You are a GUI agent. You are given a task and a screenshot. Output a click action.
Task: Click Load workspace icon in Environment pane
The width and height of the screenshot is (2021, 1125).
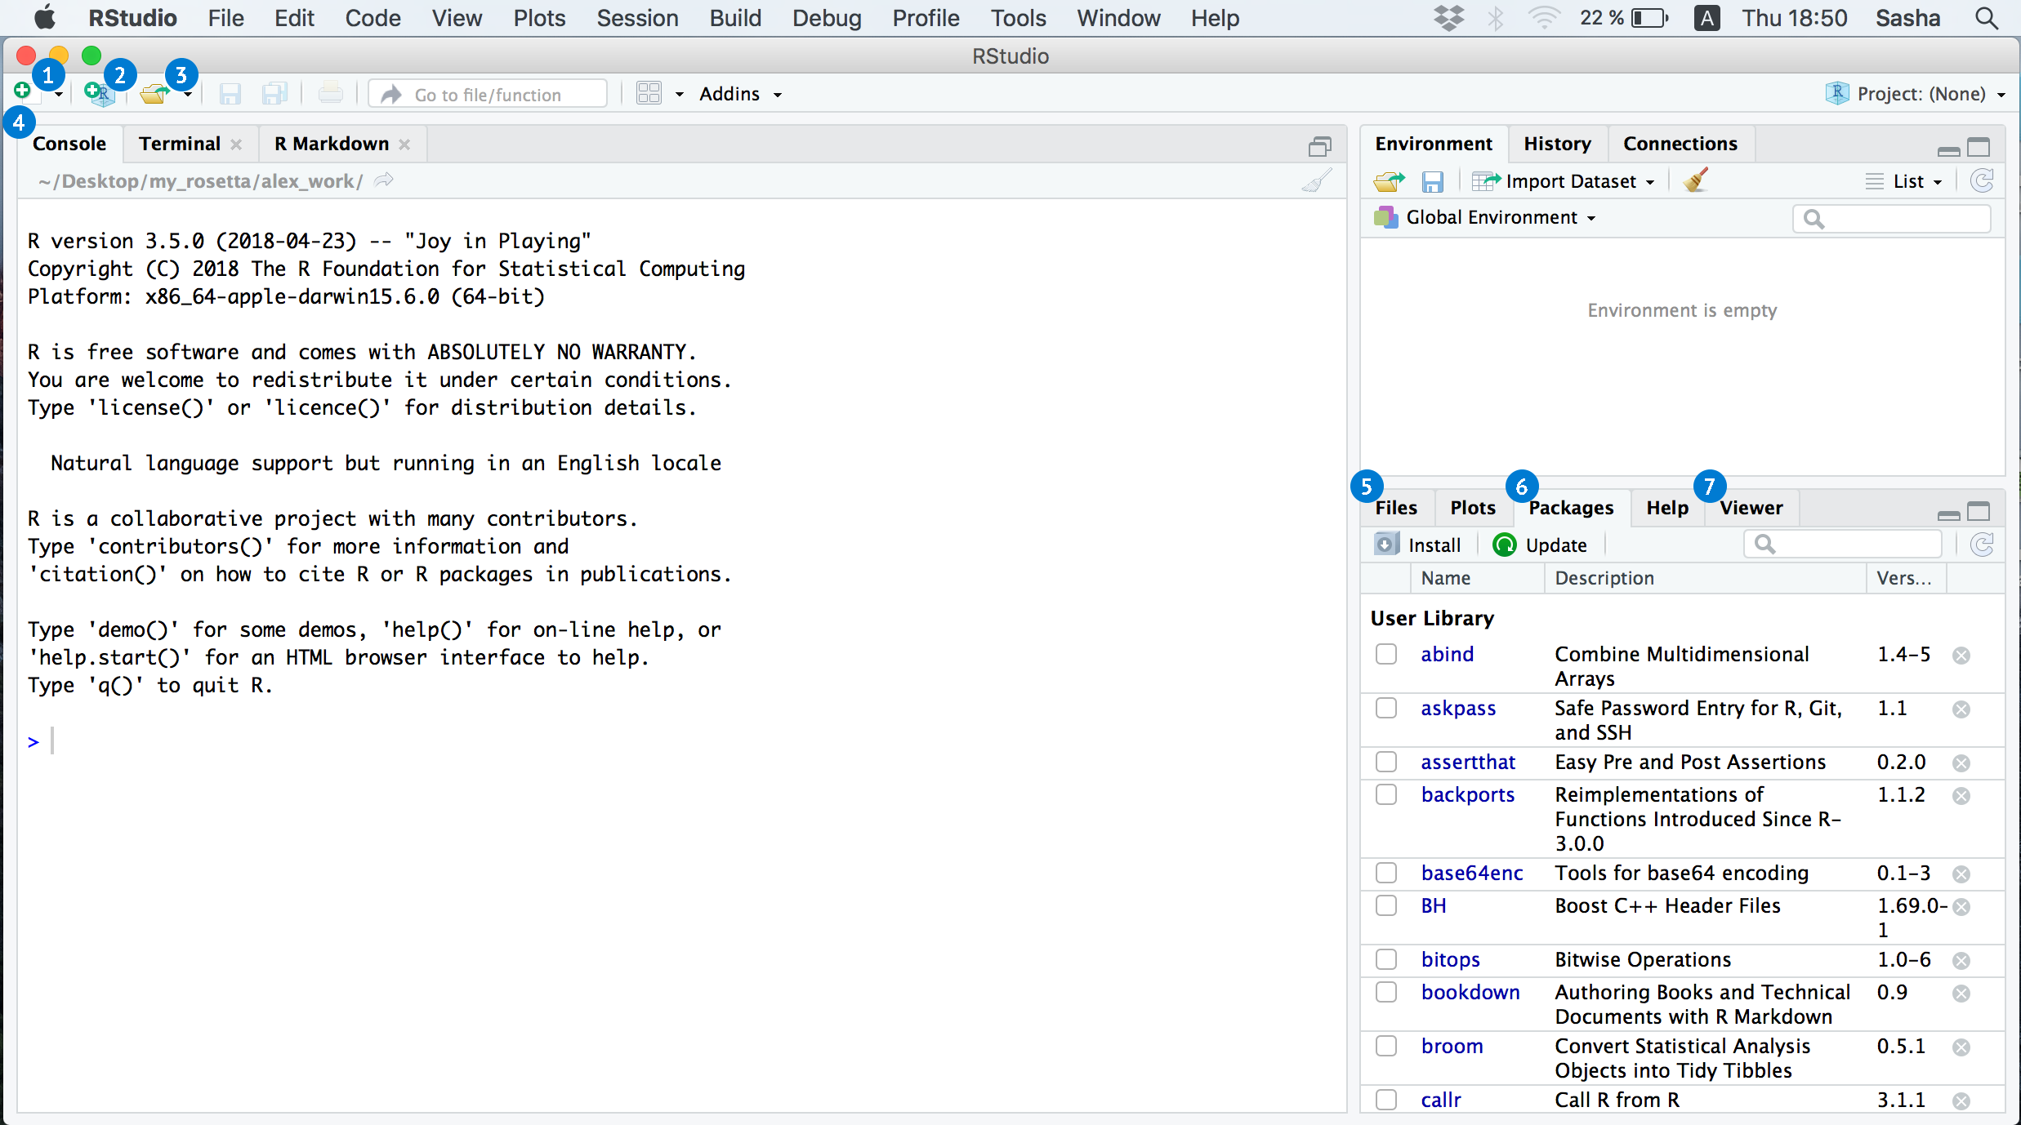[x=1389, y=181]
